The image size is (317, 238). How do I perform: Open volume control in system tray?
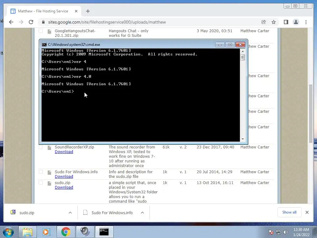[286, 232]
